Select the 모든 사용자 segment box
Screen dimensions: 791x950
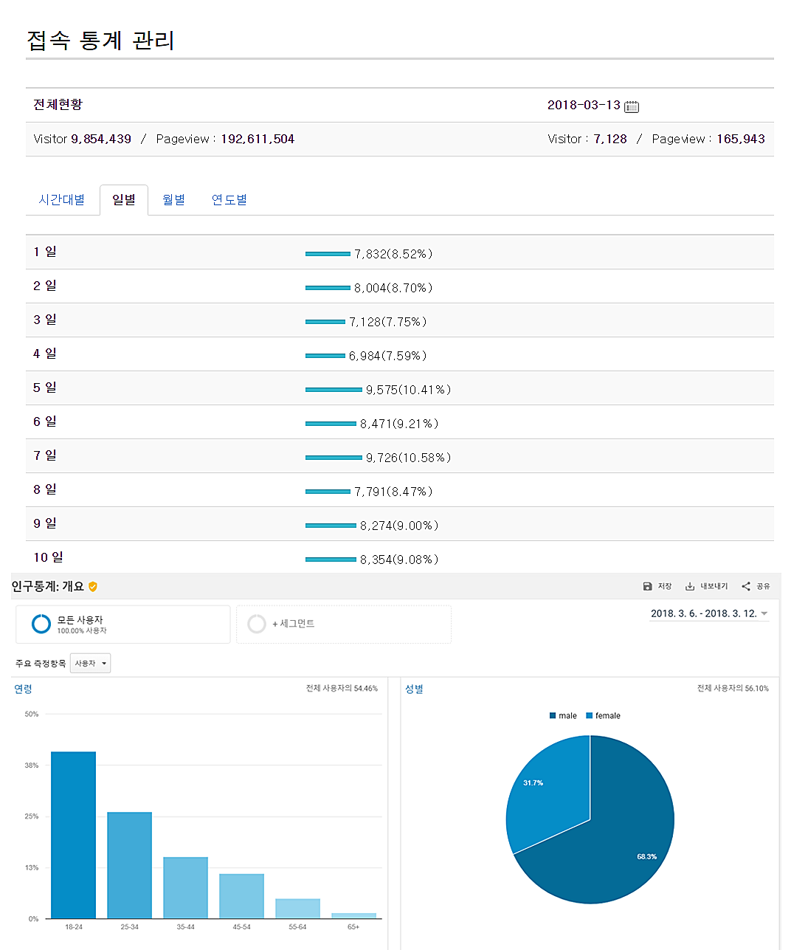(123, 624)
